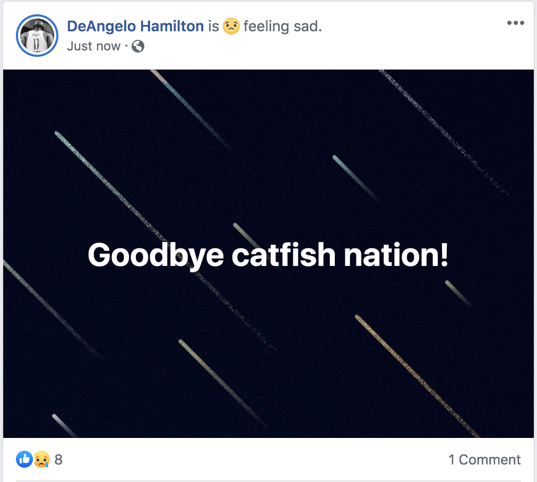Image resolution: width=537 pixels, height=482 pixels.
Task: Click the 'feeling sad' activity text
Action: pyautogui.click(x=282, y=26)
